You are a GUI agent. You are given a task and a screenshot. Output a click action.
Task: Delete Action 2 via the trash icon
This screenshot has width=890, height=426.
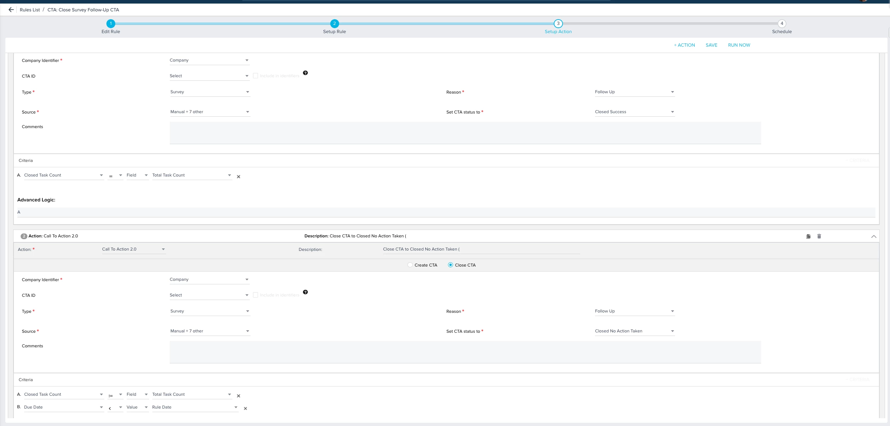pos(819,236)
